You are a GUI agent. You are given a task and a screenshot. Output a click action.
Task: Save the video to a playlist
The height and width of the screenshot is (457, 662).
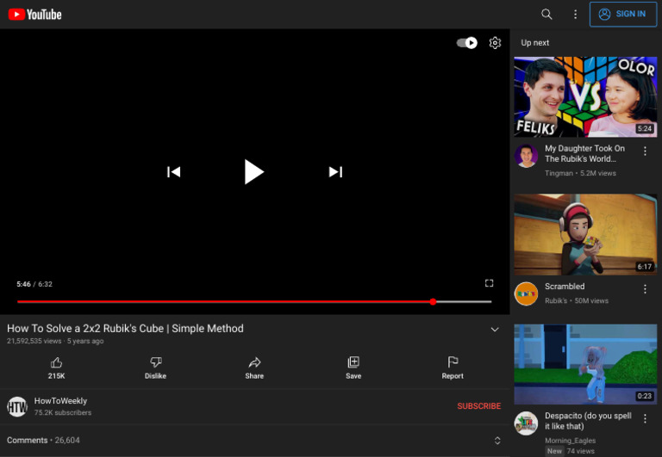click(353, 367)
